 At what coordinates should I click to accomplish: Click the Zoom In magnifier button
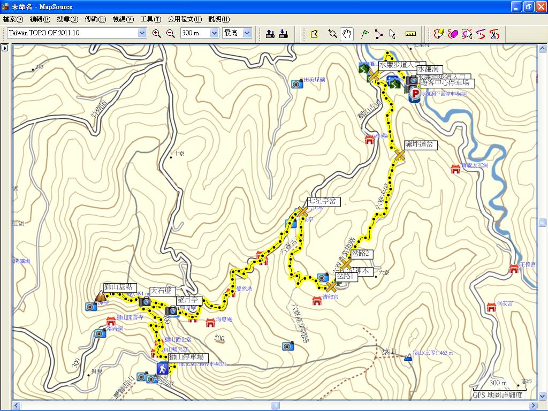pyautogui.click(x=157, y=34)
